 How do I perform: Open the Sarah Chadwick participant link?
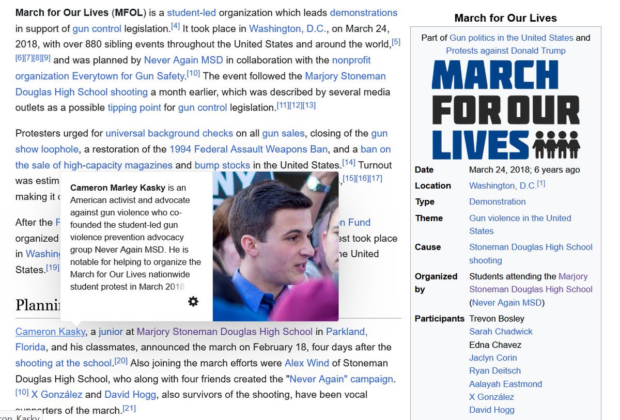point(501,332)
